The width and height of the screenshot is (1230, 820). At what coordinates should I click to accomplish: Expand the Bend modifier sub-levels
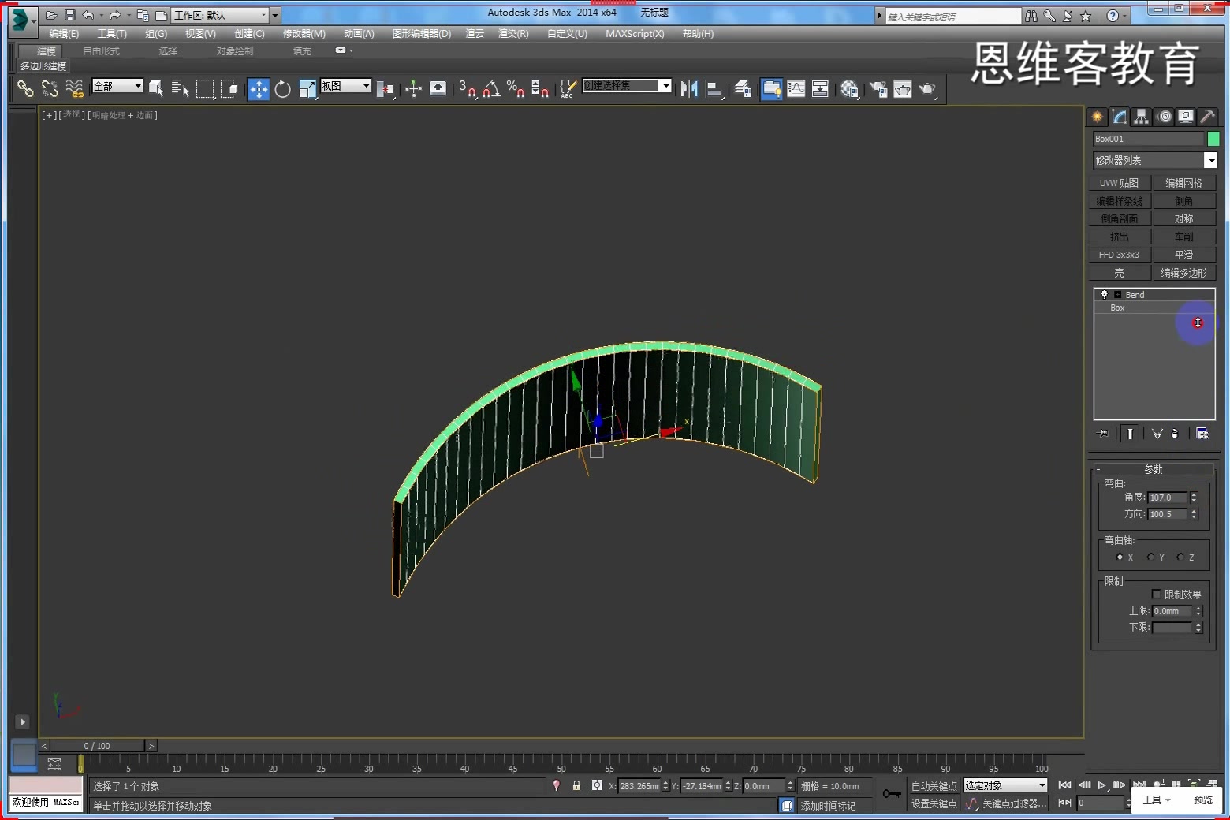point(1117,295)
